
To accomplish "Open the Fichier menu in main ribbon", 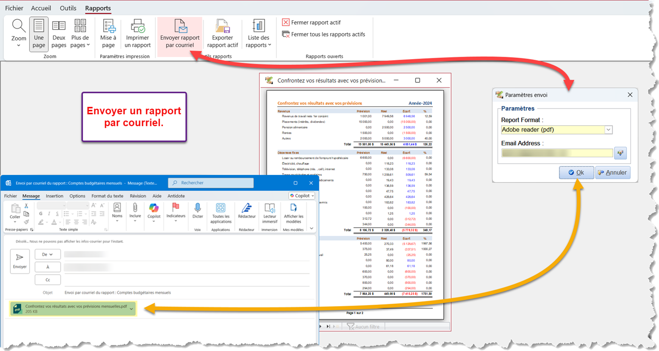I will point(14,8).
